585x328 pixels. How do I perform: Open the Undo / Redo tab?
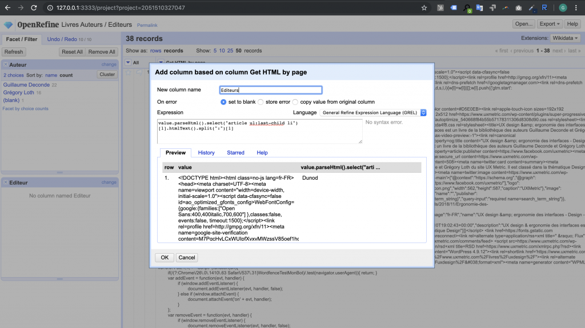point(62,39)
